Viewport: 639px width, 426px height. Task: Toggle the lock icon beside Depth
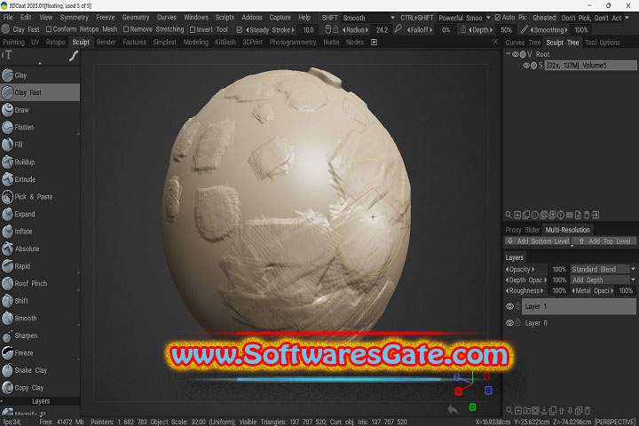click(x=463, y=29)
